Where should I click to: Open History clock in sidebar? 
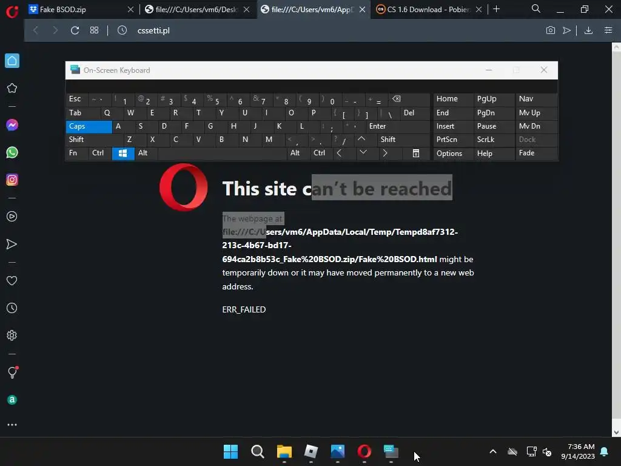(12, 308)
